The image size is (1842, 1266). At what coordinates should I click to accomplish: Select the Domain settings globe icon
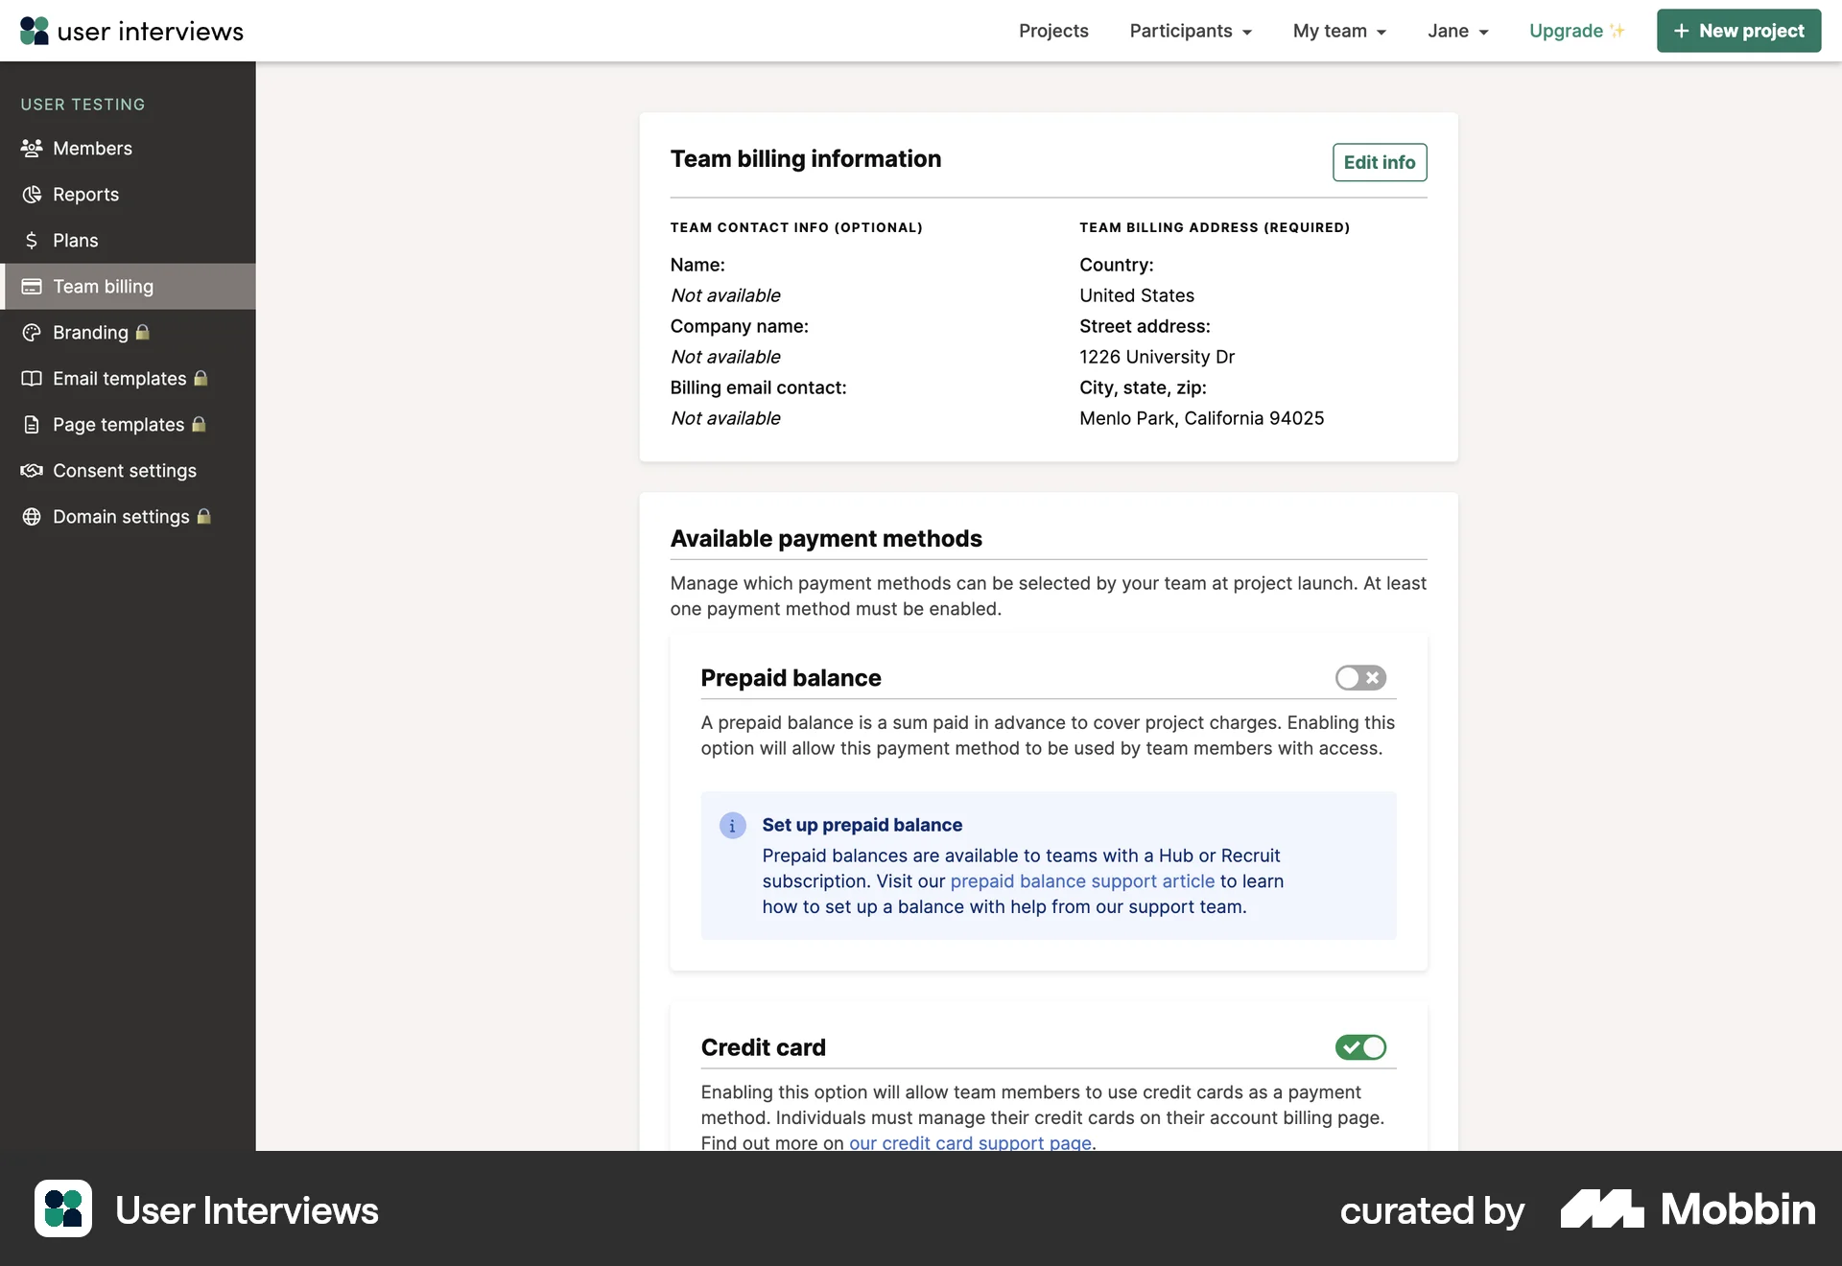click(x=32, y=516)
